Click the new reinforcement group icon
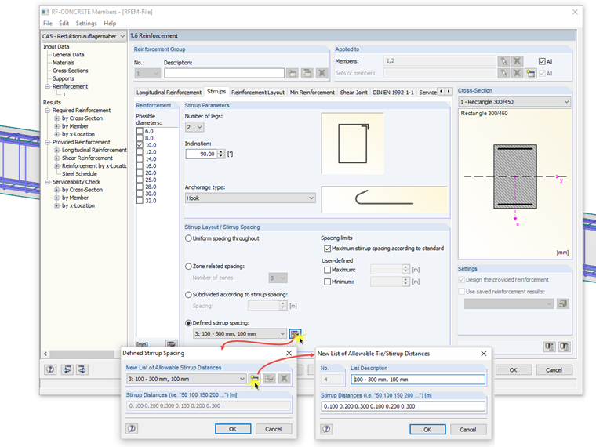Image resolution: width=596 pixels, height=447 pixels. click(x=293, y=73)
